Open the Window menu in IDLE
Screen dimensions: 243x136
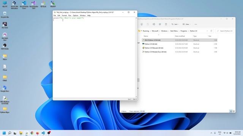click(83, 15)
